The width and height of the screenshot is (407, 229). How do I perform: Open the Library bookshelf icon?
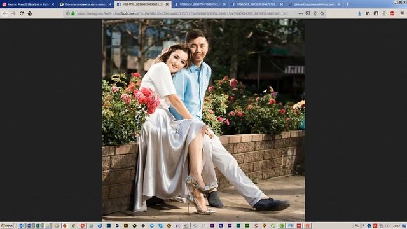point(368,13)
